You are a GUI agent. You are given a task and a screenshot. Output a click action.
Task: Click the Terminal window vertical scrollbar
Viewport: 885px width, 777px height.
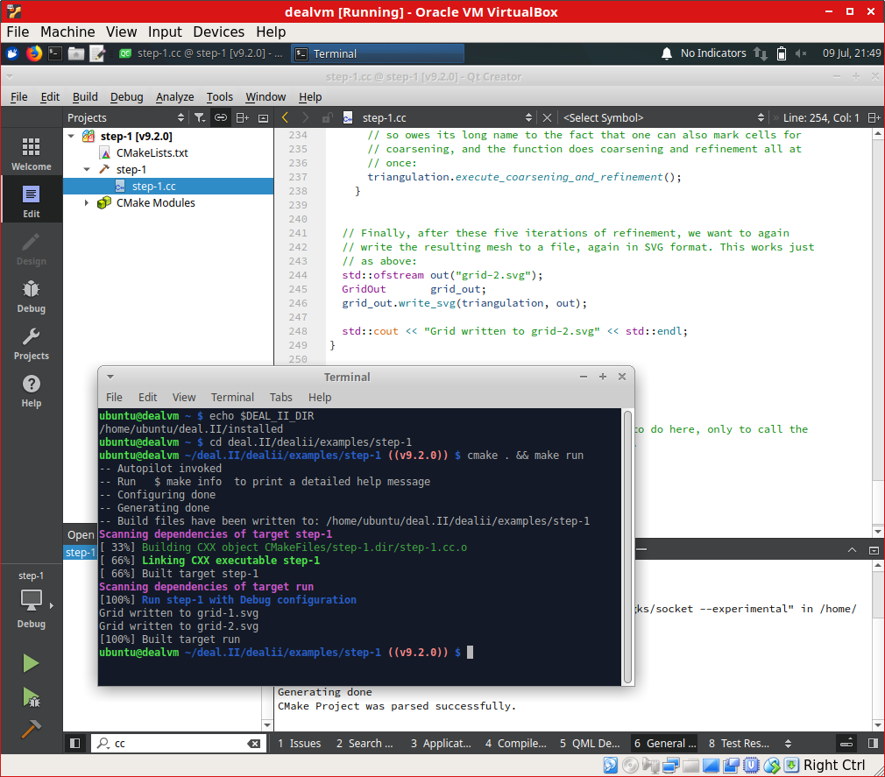[x=627, y=547]
